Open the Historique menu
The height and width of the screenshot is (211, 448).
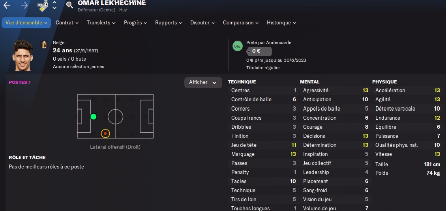point(281,23)
